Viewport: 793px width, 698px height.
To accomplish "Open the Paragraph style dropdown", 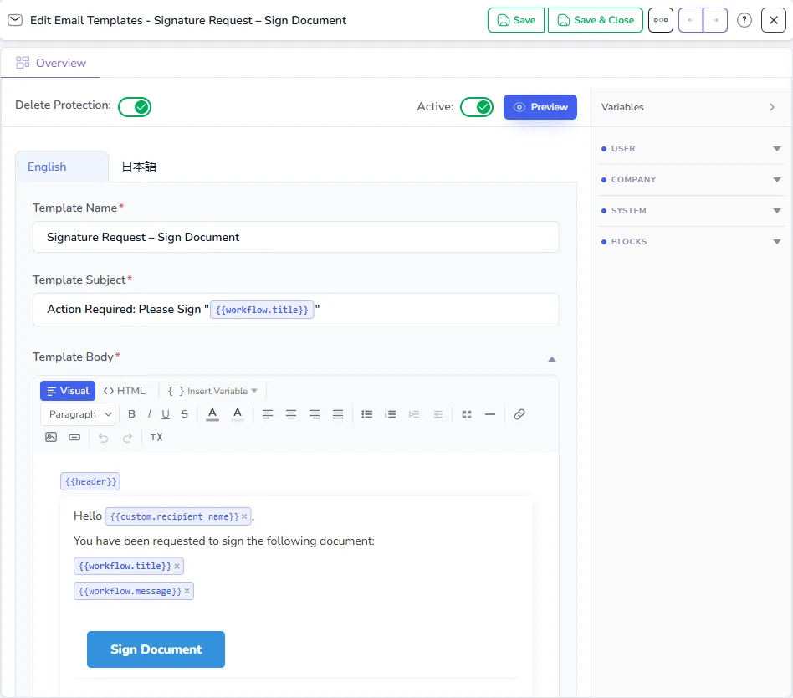I will point(78,414).
